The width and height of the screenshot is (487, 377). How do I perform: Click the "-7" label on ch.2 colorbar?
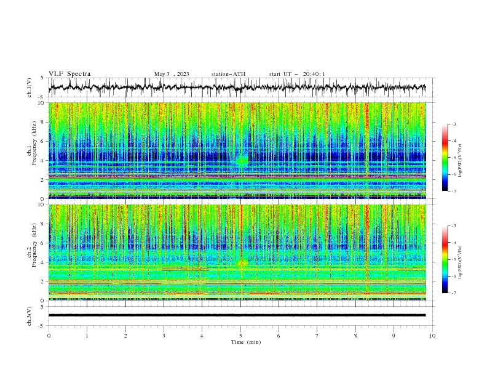(x=453, y=293)
